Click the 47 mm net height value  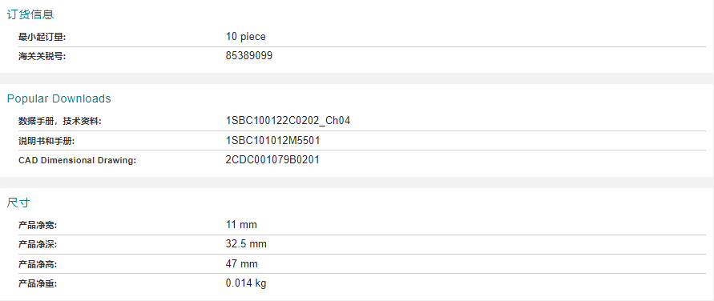242,263
